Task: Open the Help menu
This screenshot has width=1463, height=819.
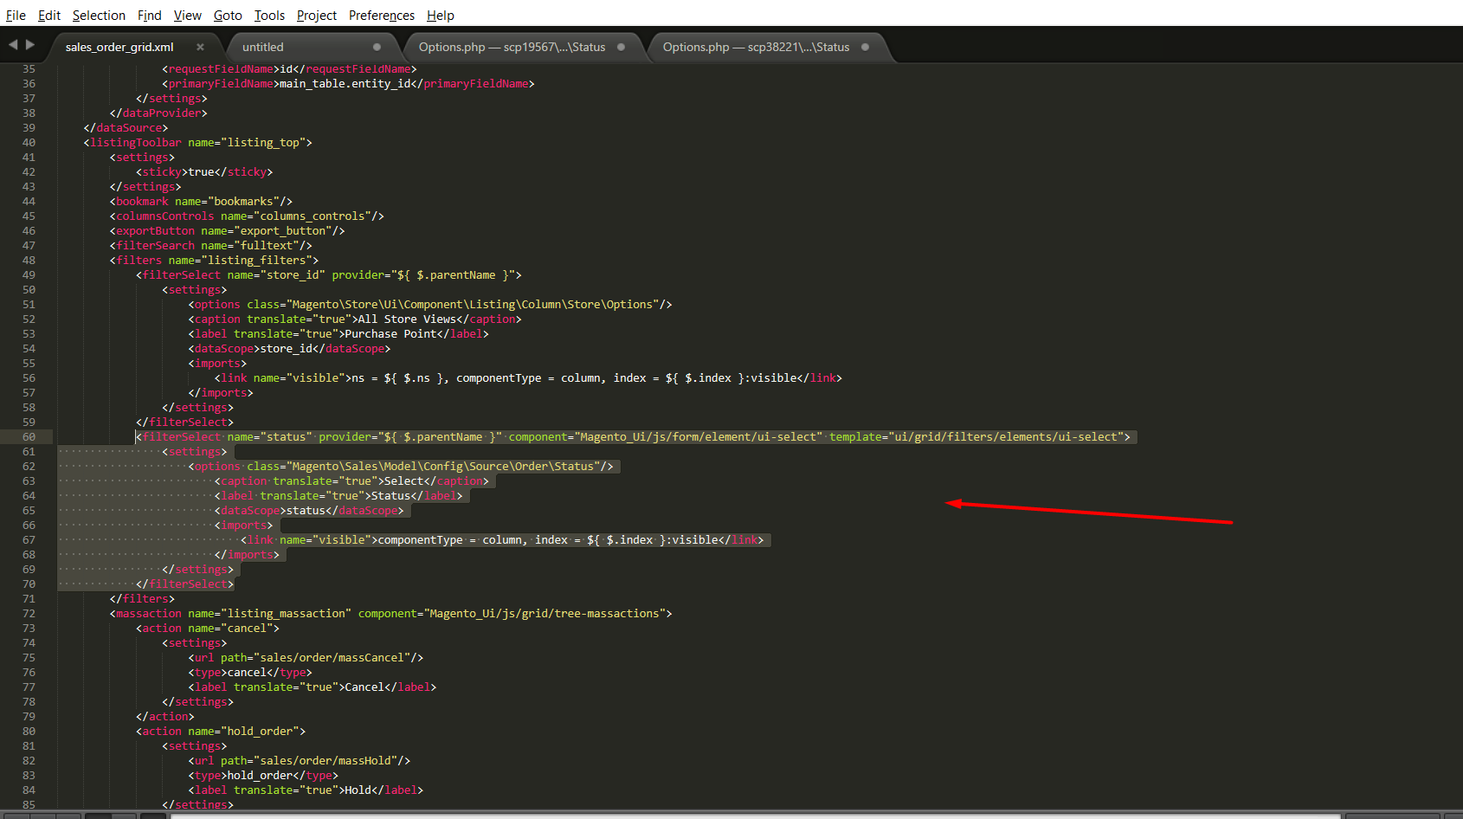Action: [440, 15]
